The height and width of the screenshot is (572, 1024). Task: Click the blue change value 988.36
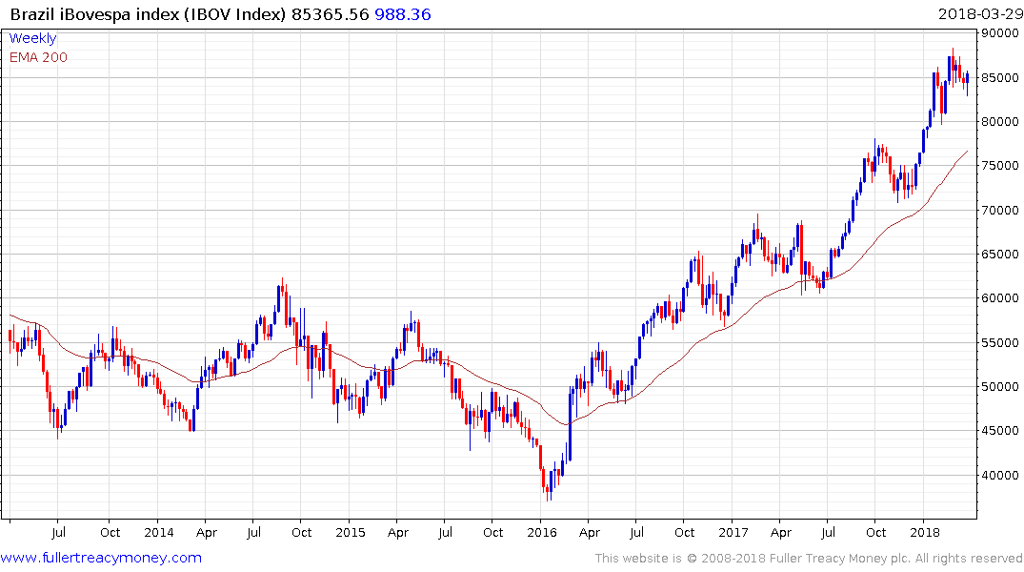tap(403, 14)
